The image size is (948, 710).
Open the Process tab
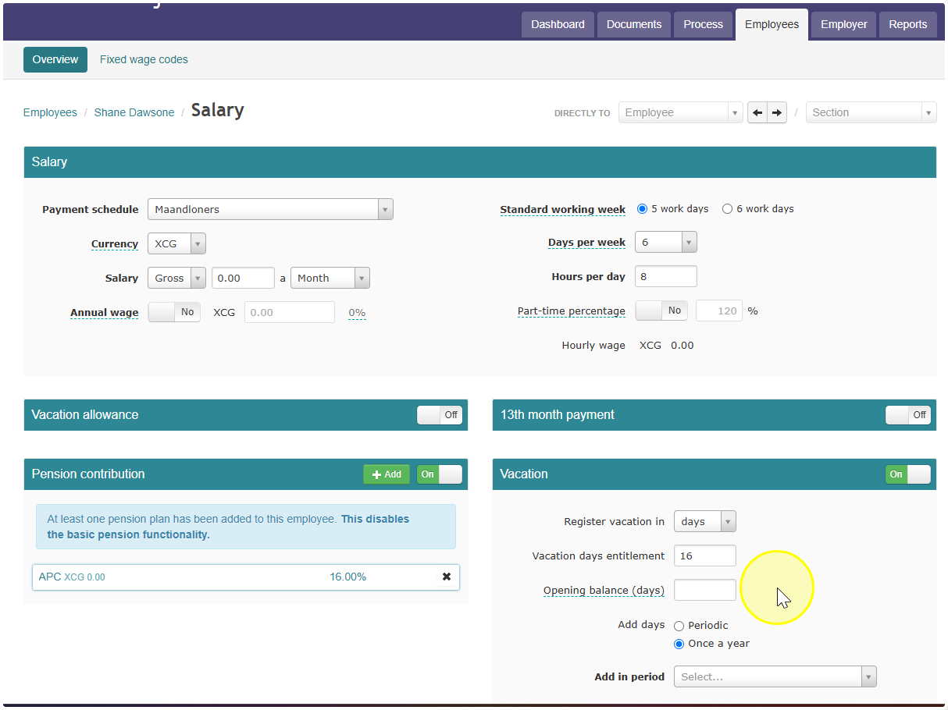coord(704,24)
